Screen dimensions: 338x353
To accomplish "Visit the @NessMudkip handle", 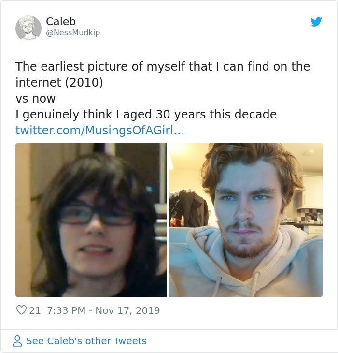I will tap(73, 33).
